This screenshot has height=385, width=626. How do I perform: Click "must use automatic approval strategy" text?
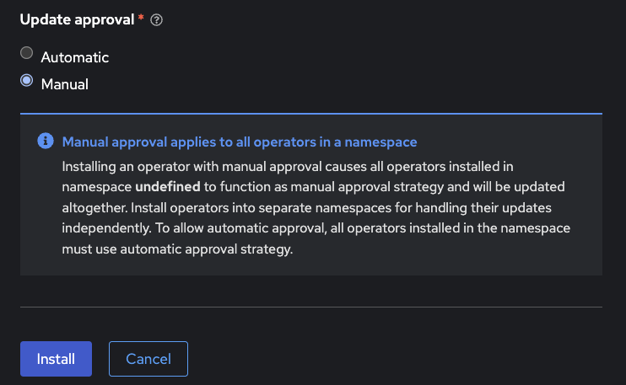tap(177, 250)
